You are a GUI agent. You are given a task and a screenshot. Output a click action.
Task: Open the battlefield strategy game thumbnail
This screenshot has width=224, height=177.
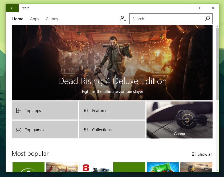pyautogui.click(x=62, y=167)
